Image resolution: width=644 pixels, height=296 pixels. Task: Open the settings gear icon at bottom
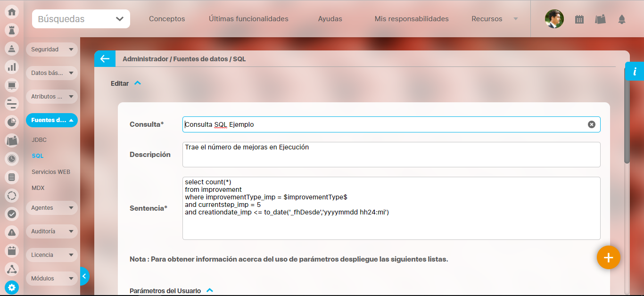pos(12,288)
